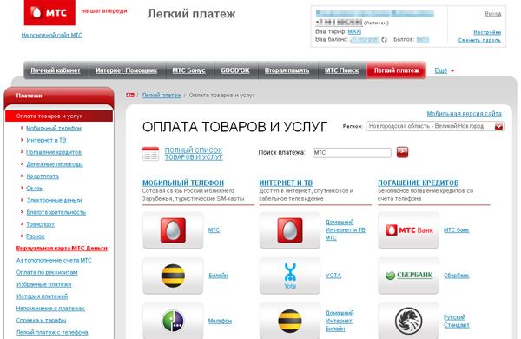This screenshot has height=339, width=521.
Task: Click the МТС Банк text link
Action: (x=456, y=229)
